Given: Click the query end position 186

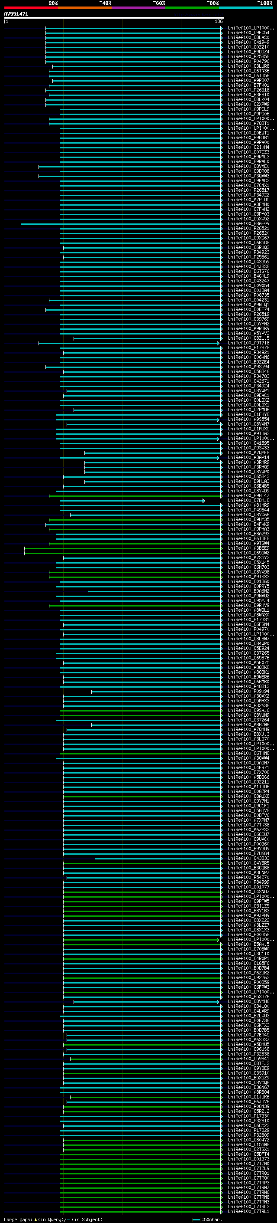Looking at the screenshot, I should coord(219,22).
